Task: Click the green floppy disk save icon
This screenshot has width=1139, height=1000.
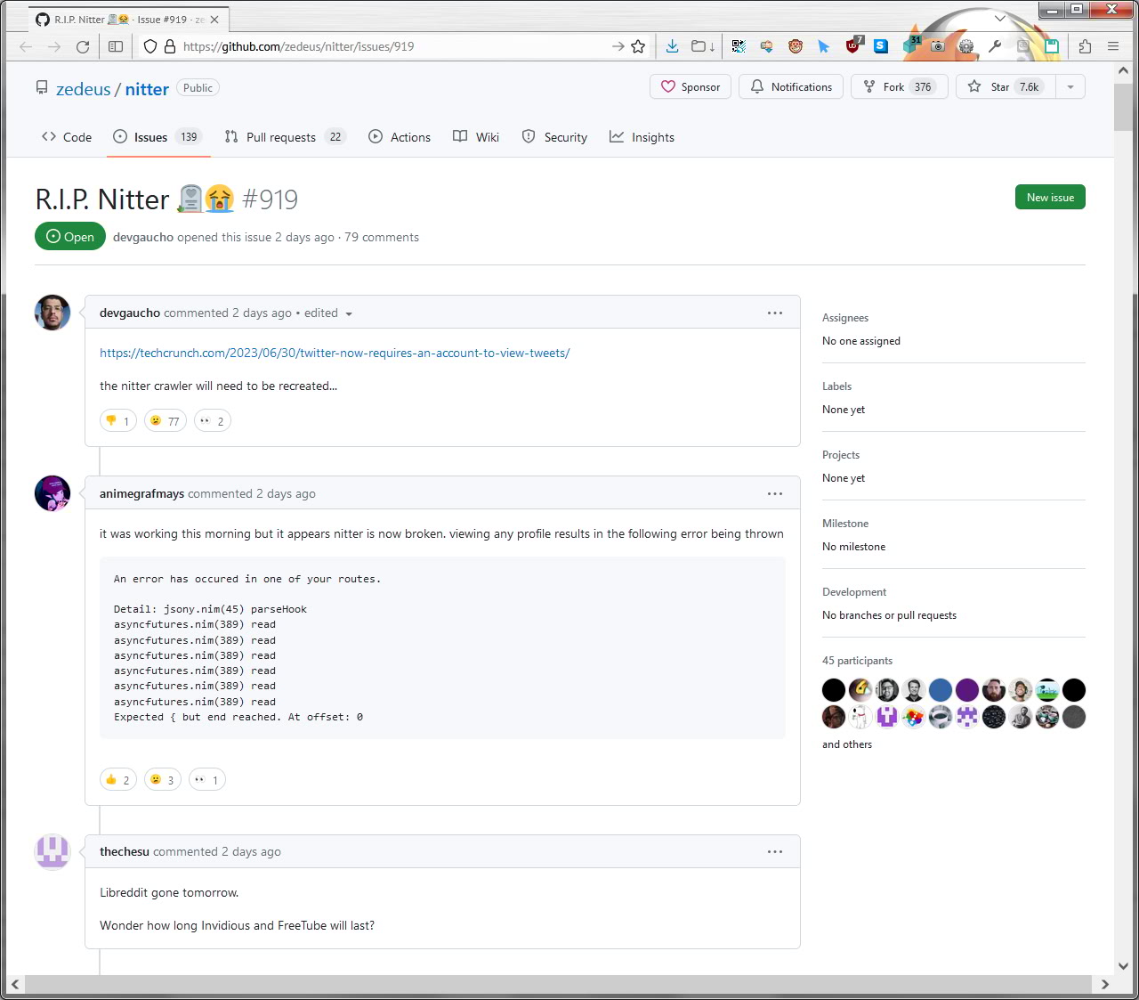Action: [x=1052, y=46]
